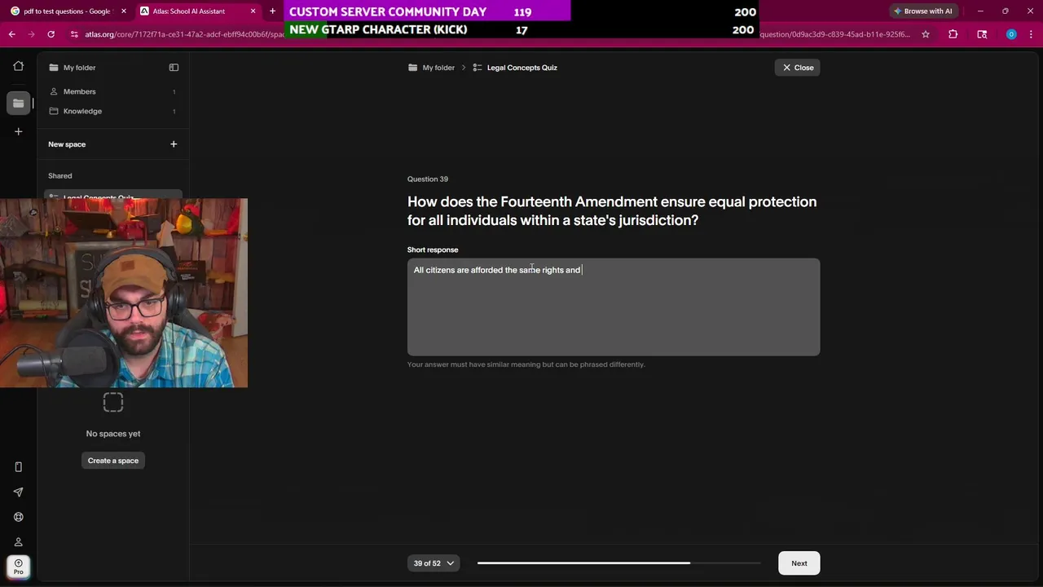Click the Short response label
The height and width of the screenshot is (587, 1043).
click(433, 249)
